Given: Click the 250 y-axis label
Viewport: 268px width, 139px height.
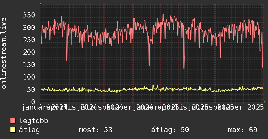Looking at the screenshot, I should pos(29,40).
